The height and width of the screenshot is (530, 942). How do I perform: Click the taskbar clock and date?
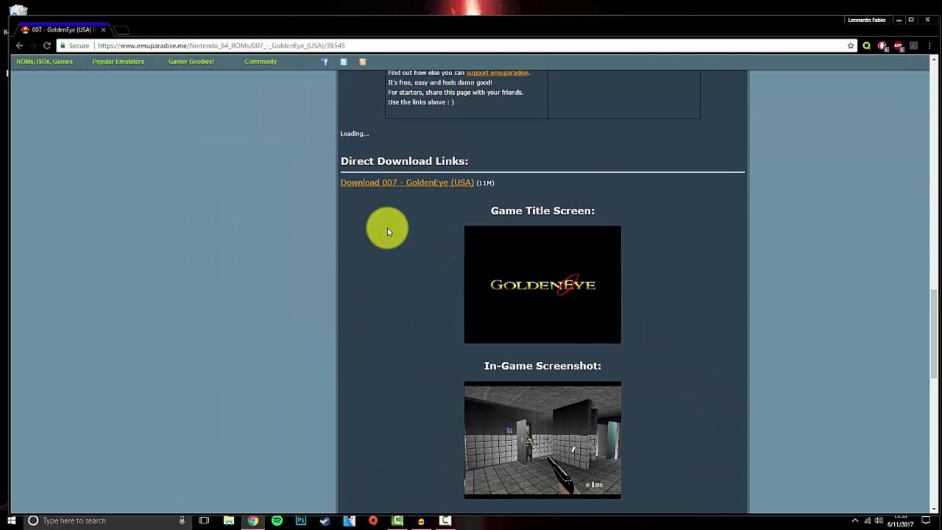click(900, 520)
